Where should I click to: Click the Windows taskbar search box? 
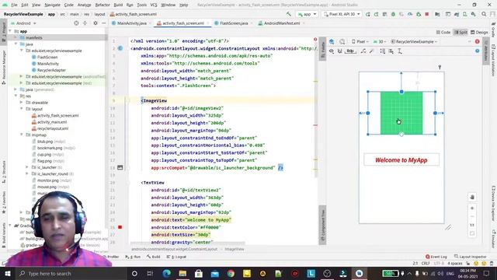point(71,273)
